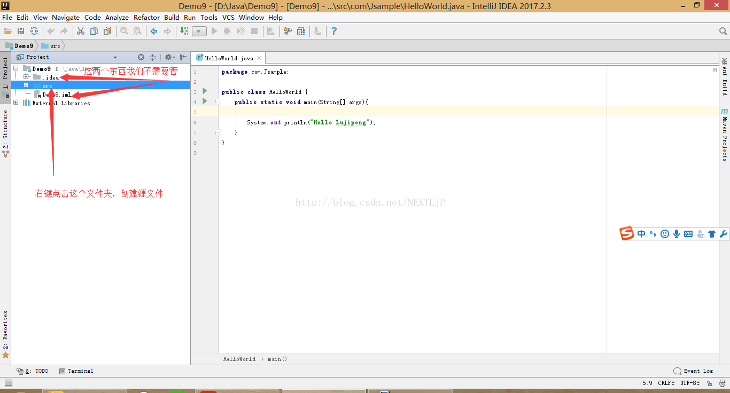Viewport: 730px width, 393px height.
Task: Collapse the Demo9 project root node
Action: pyautogui.click(x=16, y=68)
